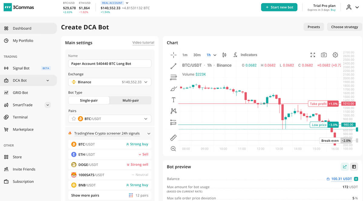Expand the chart to fullscreen
Image resolution: width=363 pixels, height=201 pixels.
coord(313,55)
